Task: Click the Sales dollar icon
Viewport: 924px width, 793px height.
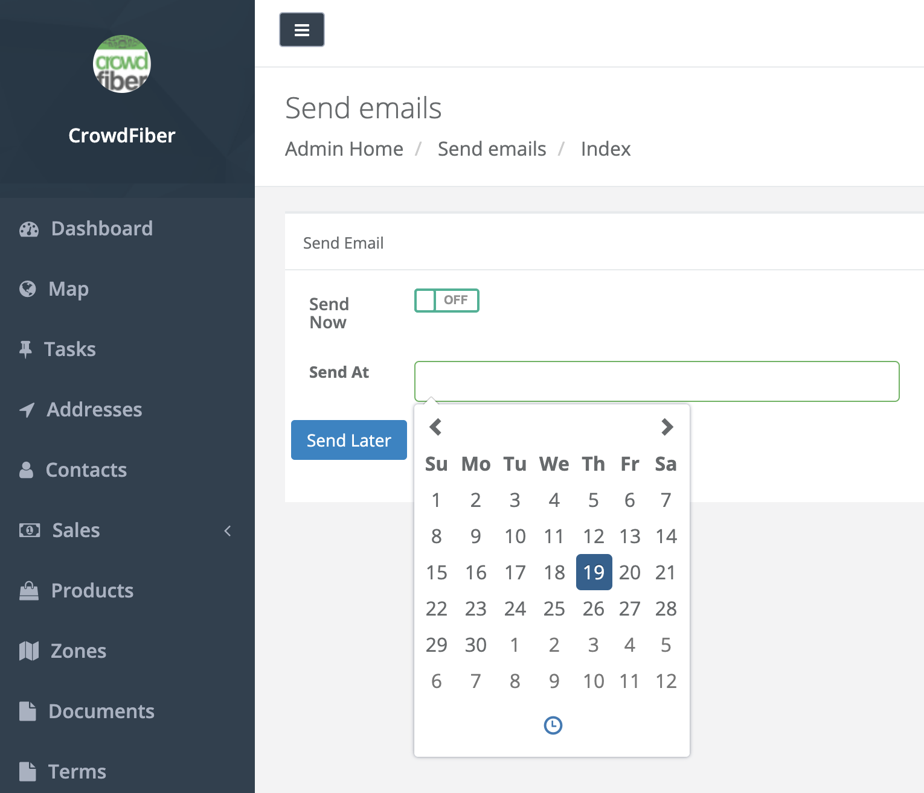Action: [28, 530]
